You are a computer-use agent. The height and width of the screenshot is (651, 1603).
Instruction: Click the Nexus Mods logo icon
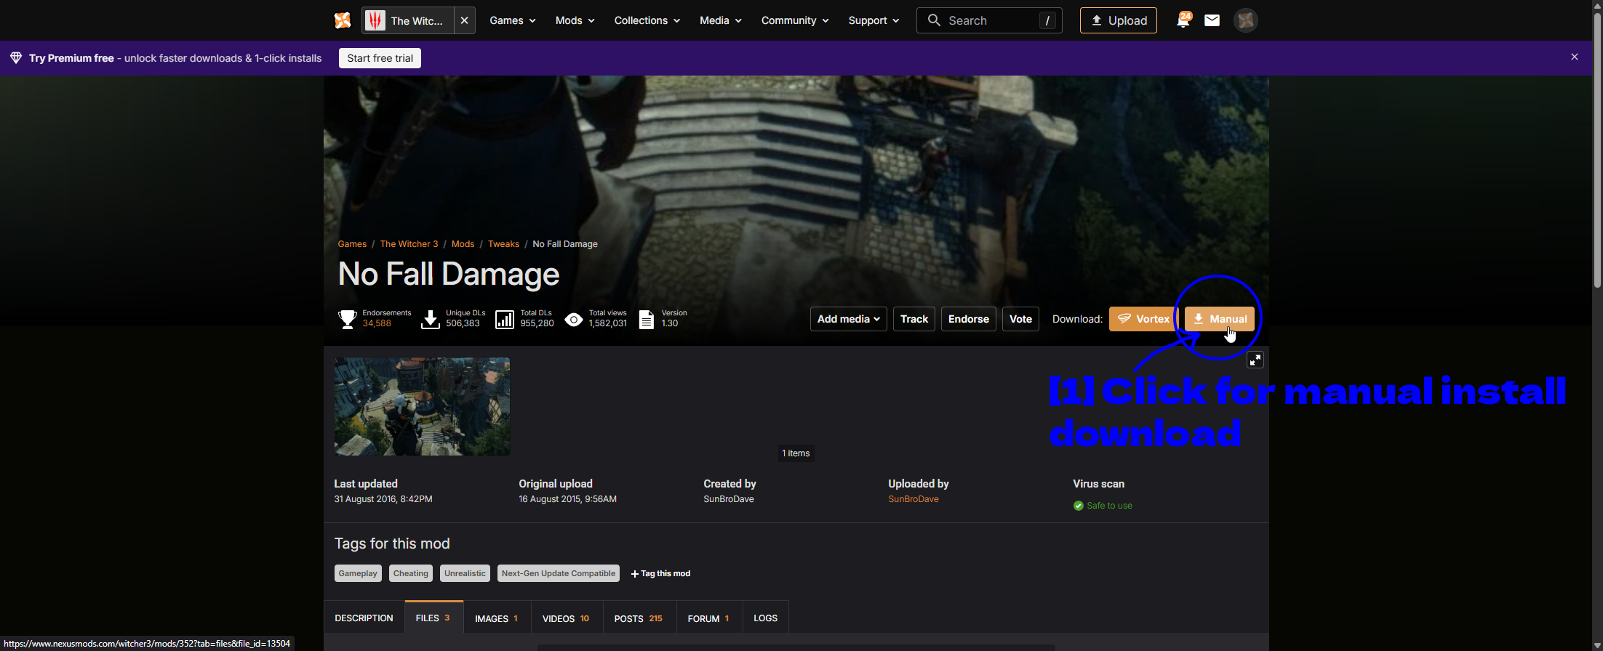(343, 20)
